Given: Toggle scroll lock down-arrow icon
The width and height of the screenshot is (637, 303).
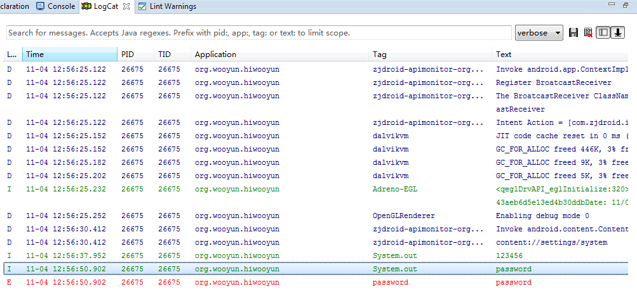Looking at the screenshot, I should pyautogui.click(x=617, y=33).
